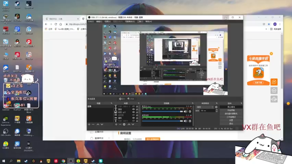Open 编辑(E) menu in OBS
Screen dimensions: 292x164
(99, 22)
